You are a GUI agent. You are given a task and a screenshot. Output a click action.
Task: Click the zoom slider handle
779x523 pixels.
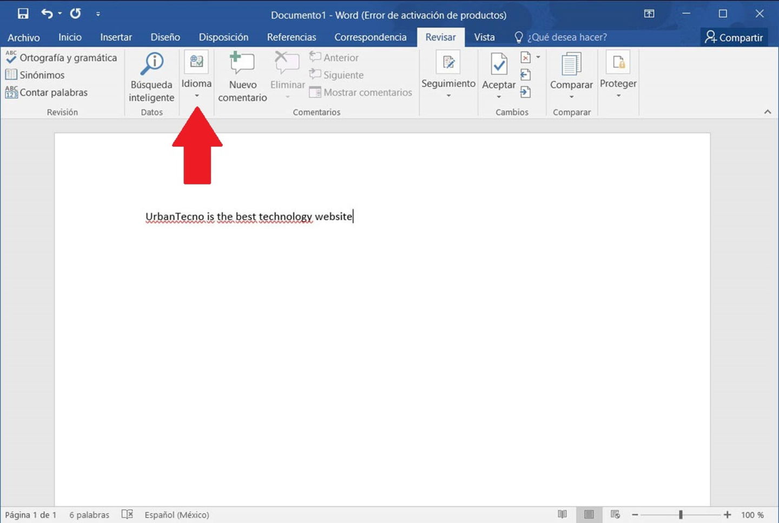(681, 515)
